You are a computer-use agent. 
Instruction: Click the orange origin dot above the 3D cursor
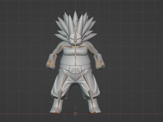click(x=75, y=107)
